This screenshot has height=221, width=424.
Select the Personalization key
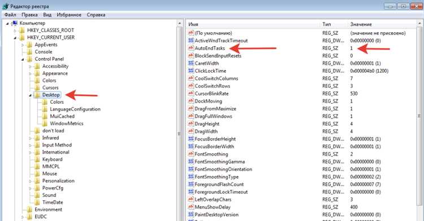pos(58,181)
